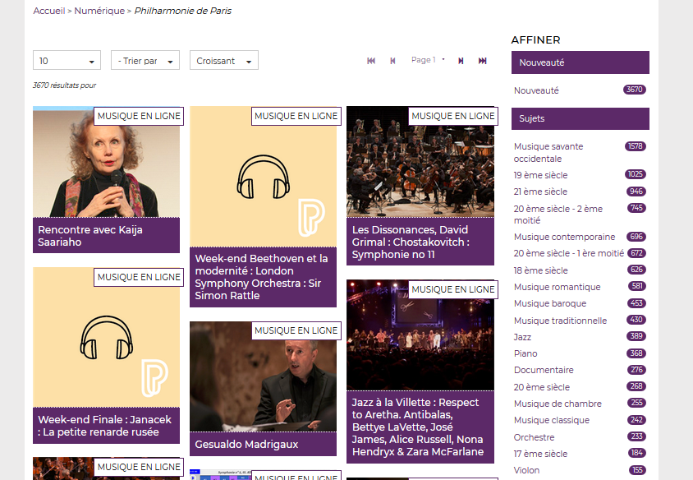Click Accueil in the breadcrumb
The width and height of the screenshot is (693, 480).
pyautogui.click(x=49, y=12)
